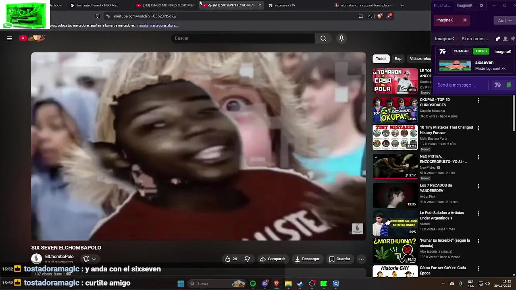Click the video player area
516x290 pixels.
point(198,146)
